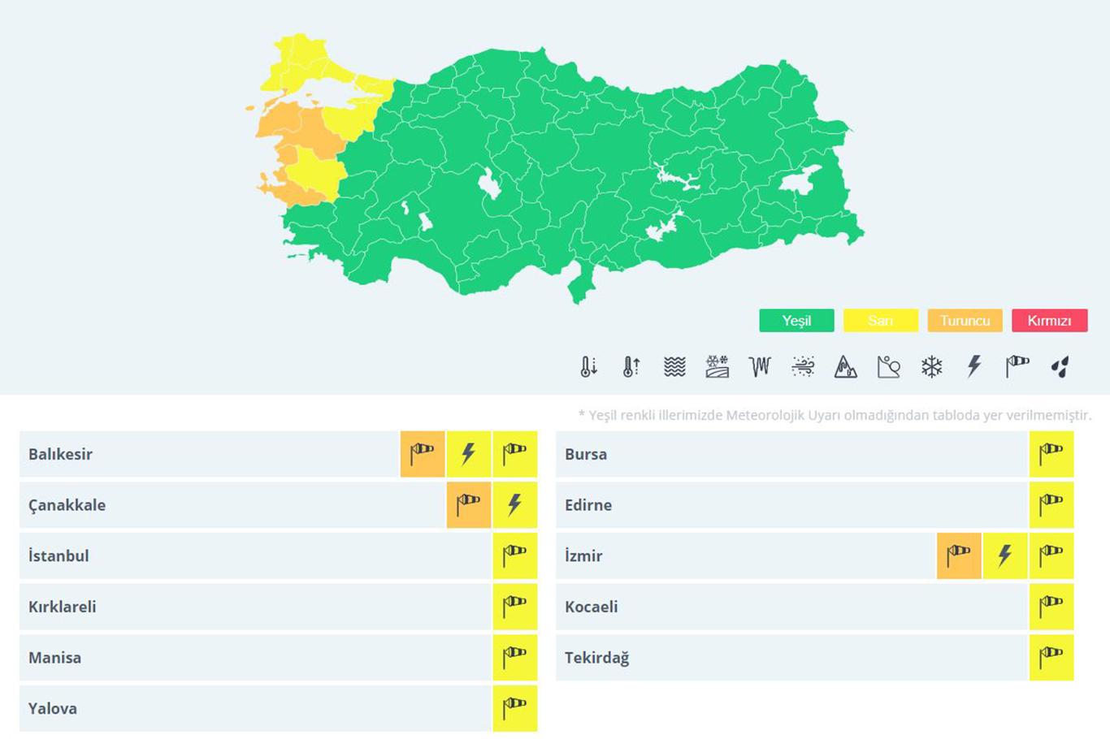1110x739 pixels.
Task: Select the Bursa province name
Action: coord(586,454)
